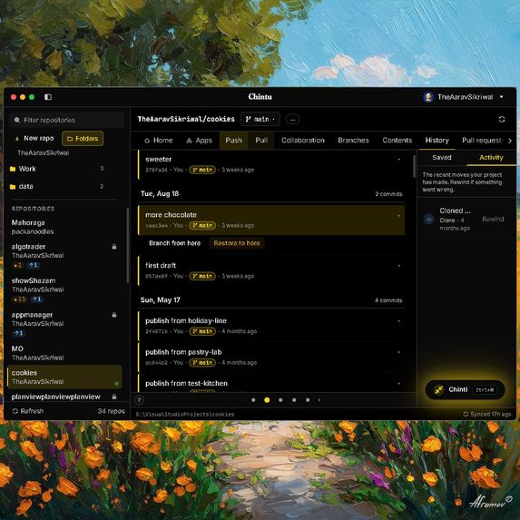Viewport: 520px width, 520px height.
Task: Select the Activity panel tab
Action: (491, 158)
